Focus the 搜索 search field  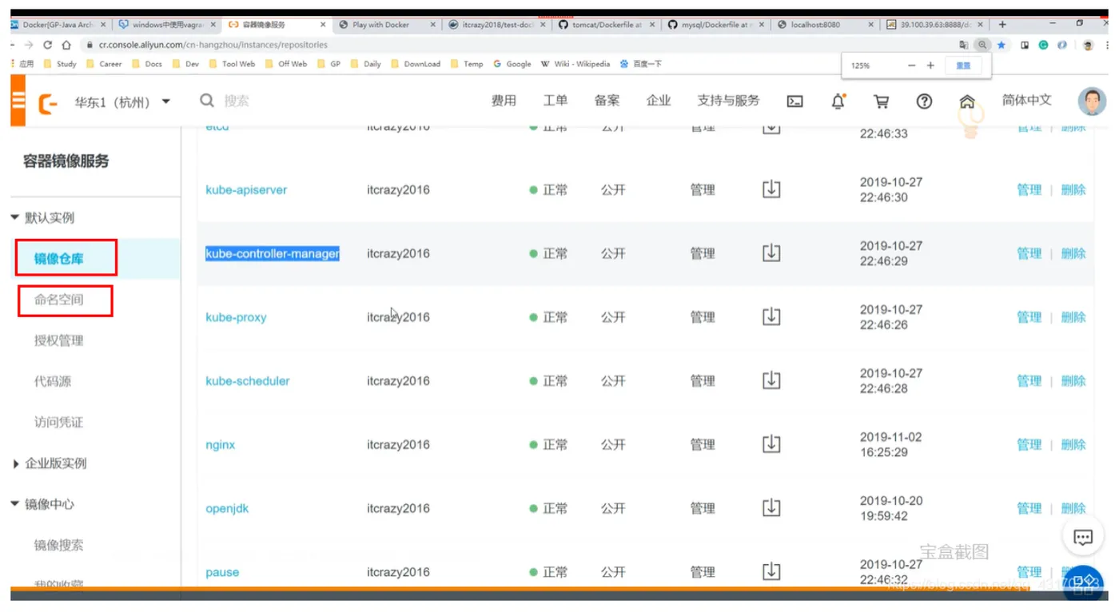click(x=237, y=101)
